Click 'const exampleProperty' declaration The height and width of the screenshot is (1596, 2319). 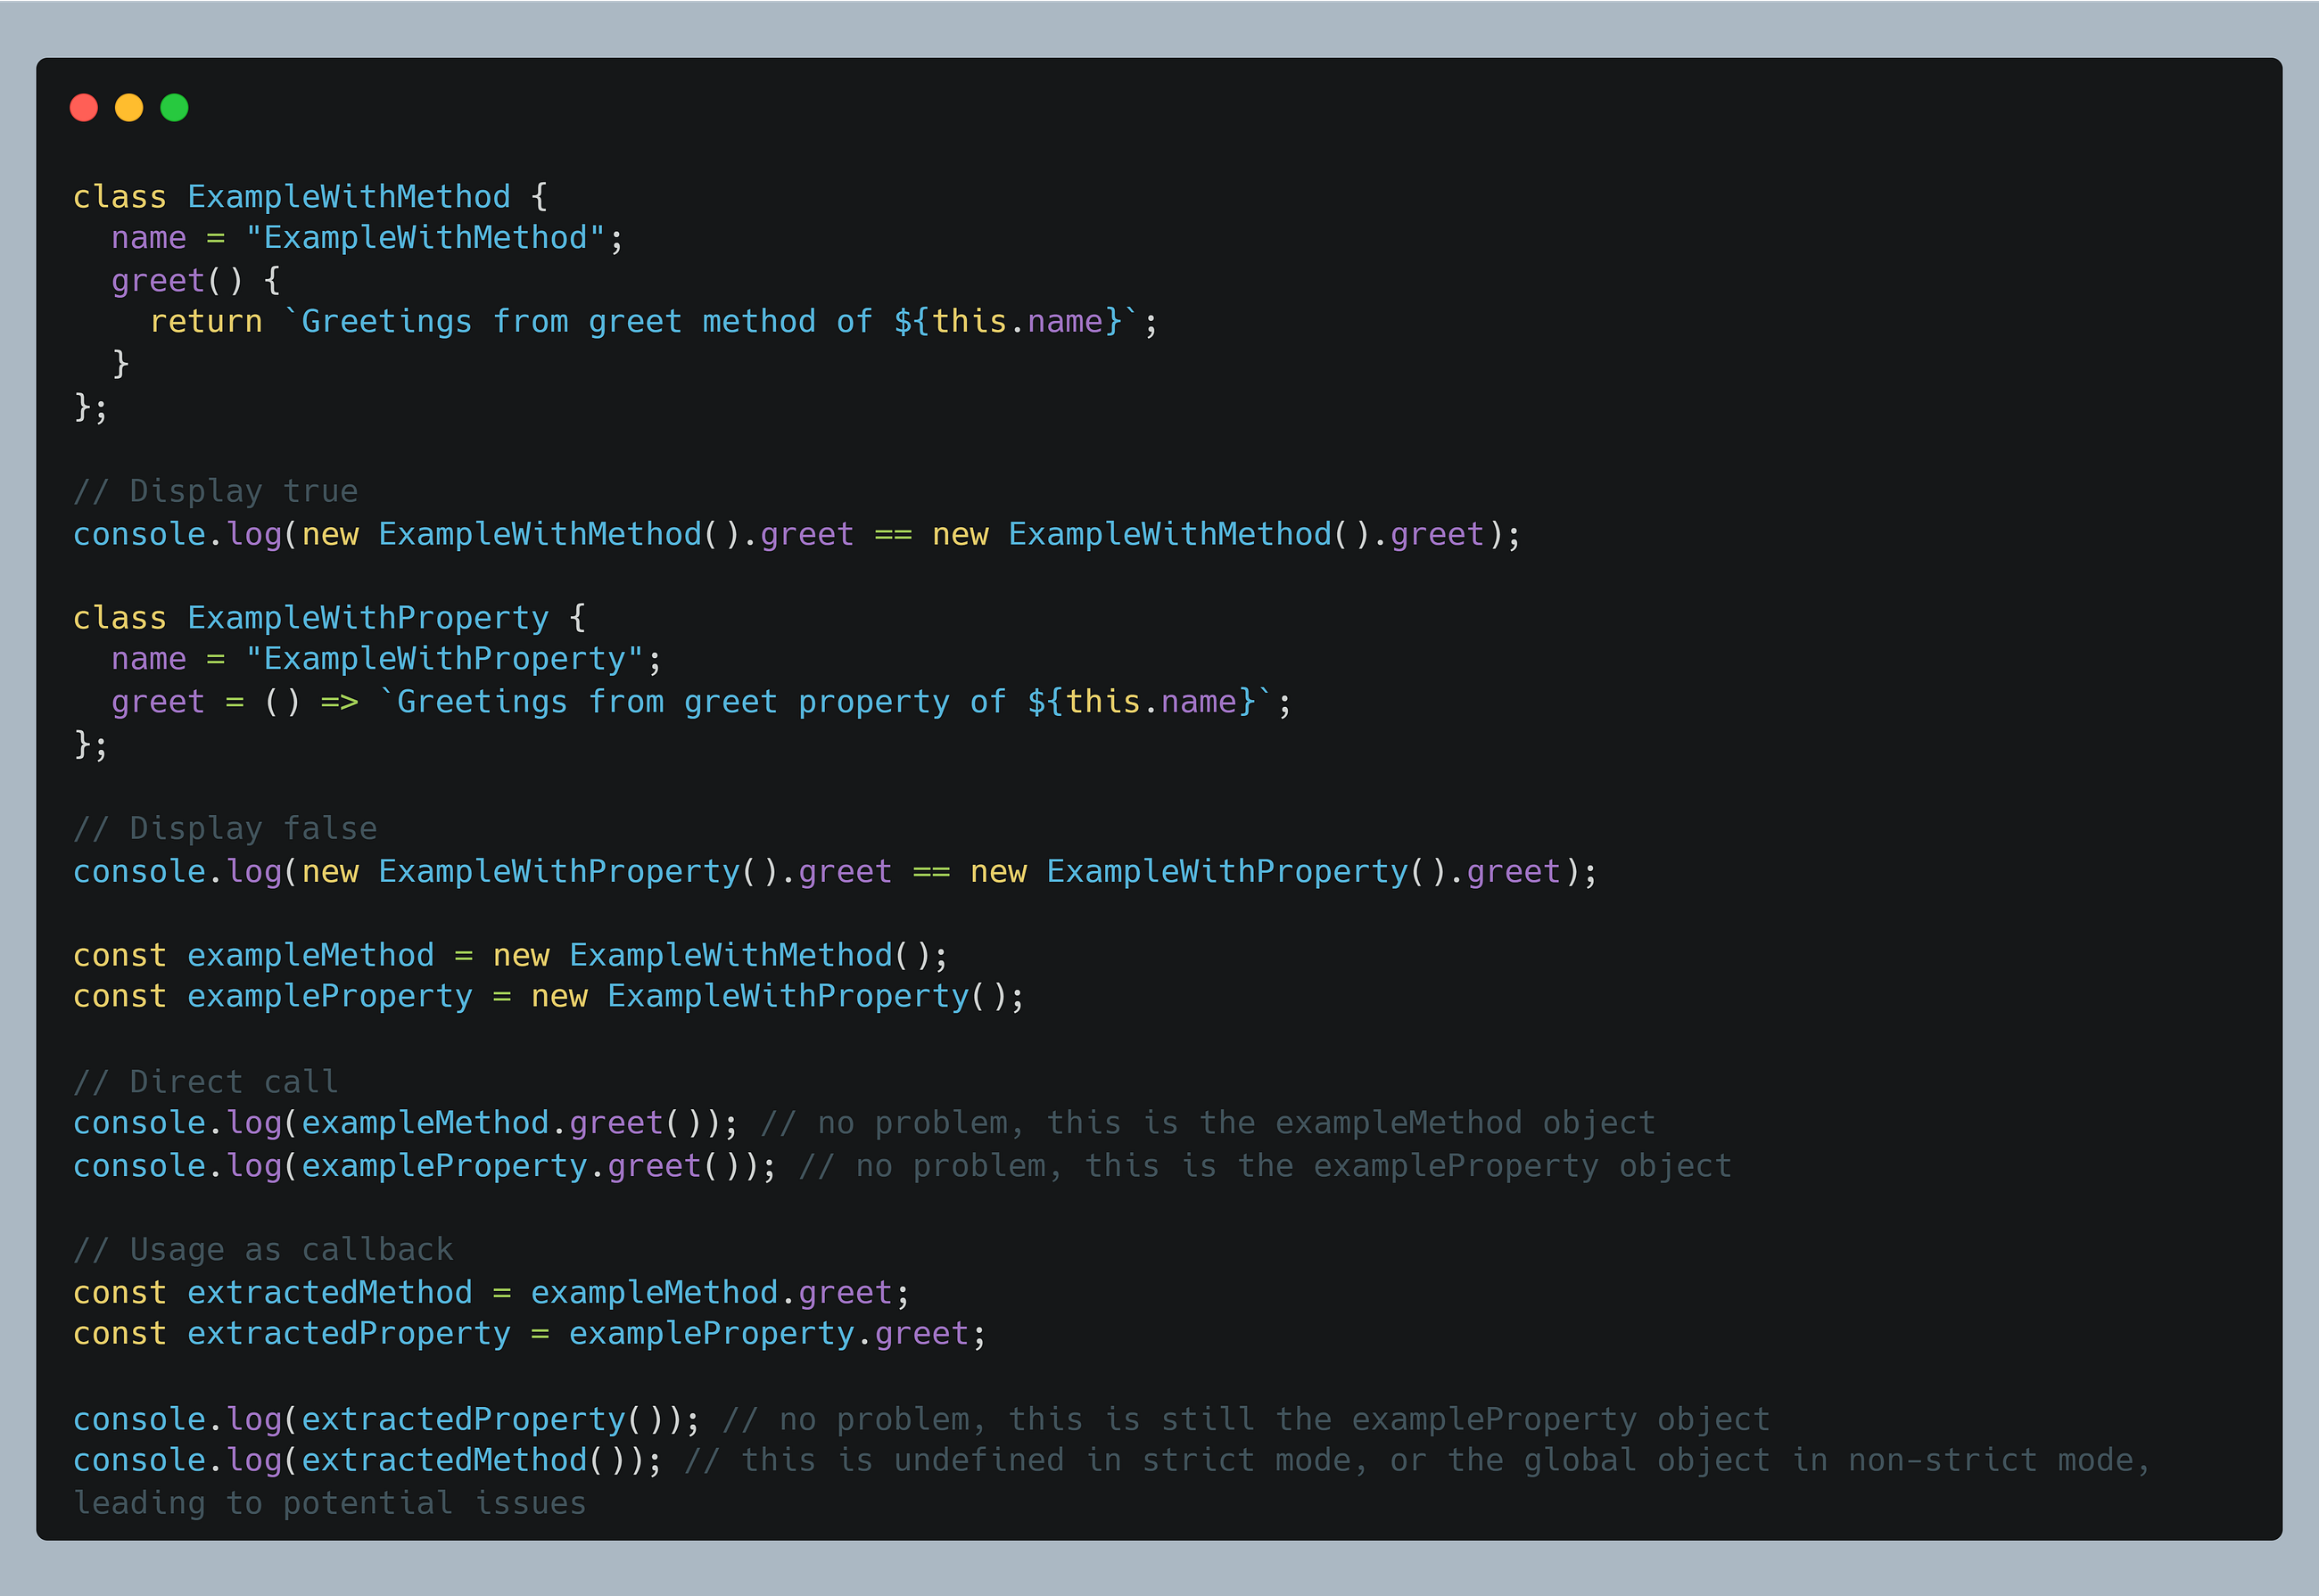pyautogui.click(x=549, y=996)
